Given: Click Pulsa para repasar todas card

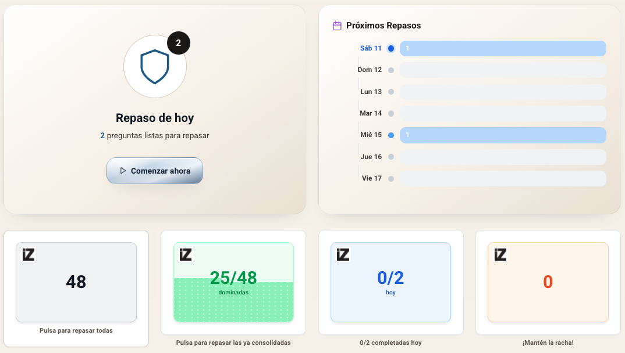Looking at the screenshot, I should pos(76,283).
